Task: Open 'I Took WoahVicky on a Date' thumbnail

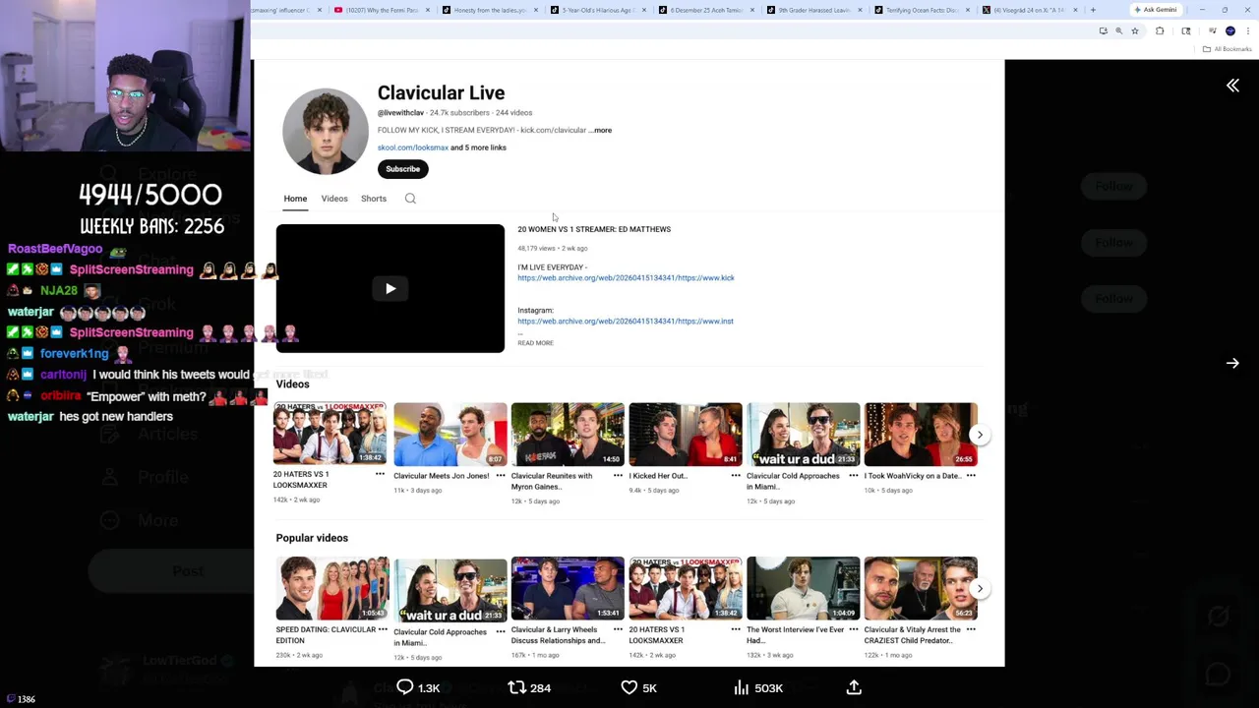Action: [921, 434]
